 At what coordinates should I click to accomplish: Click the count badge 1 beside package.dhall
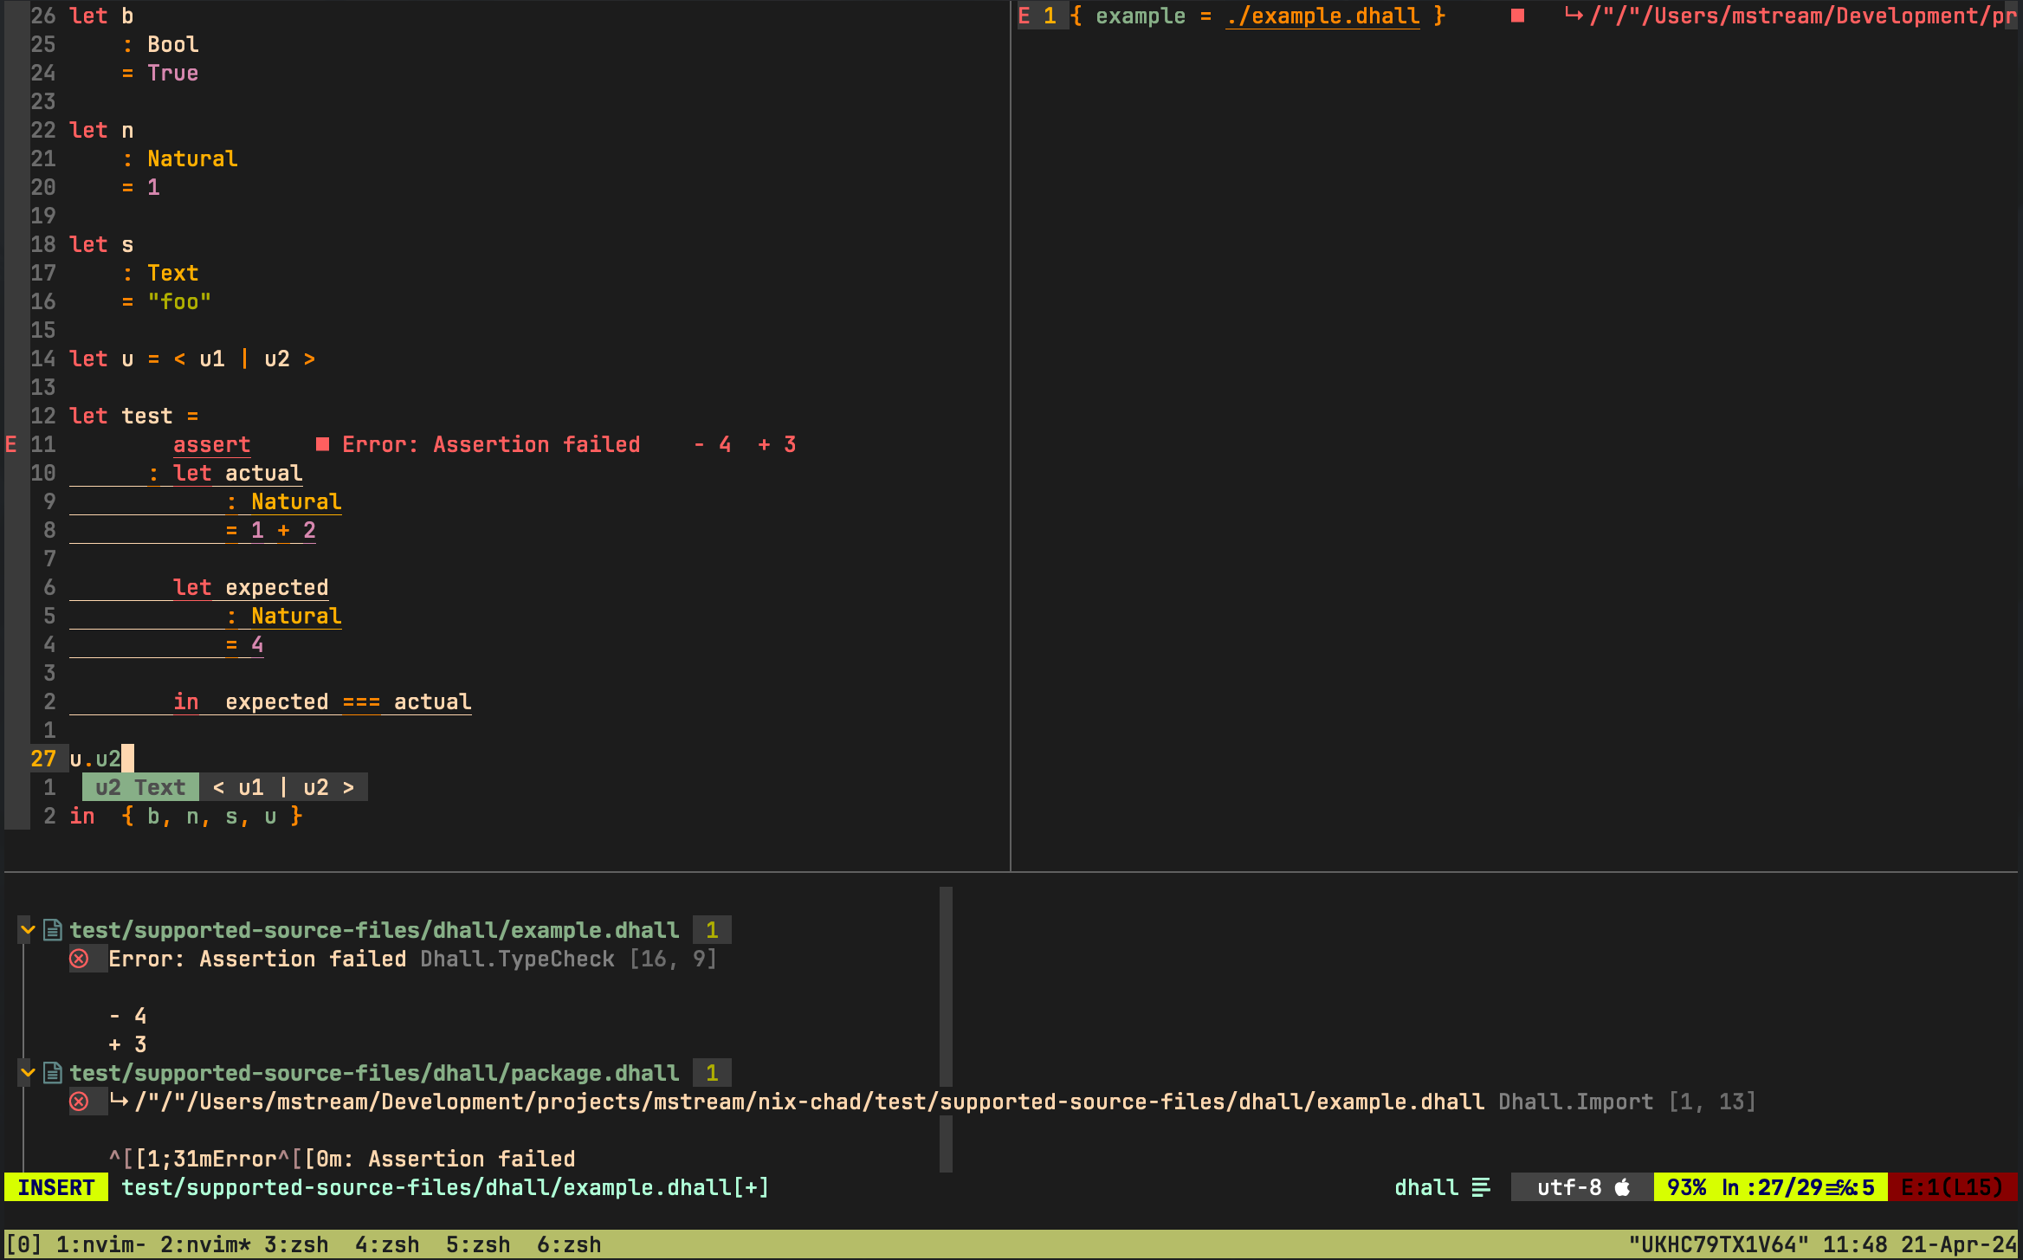coord(712,1073)
